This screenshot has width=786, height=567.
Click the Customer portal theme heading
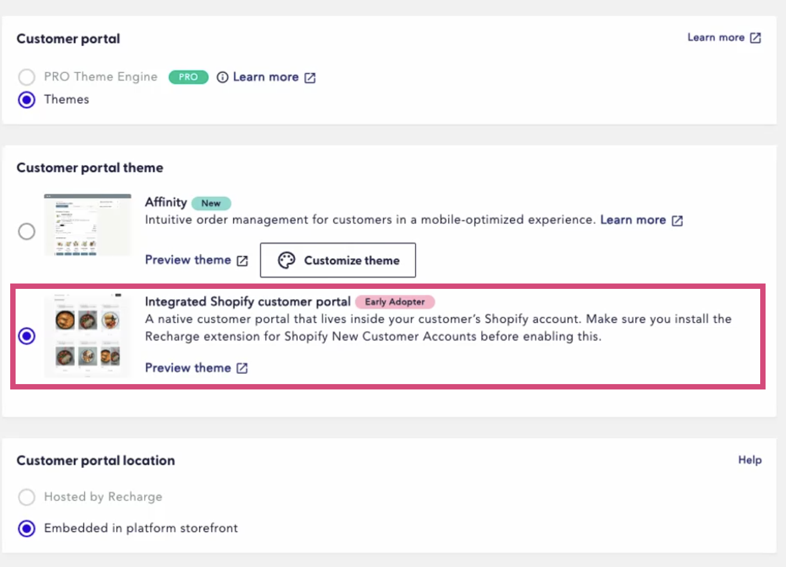pyautogui.click(x=90, y=168)
